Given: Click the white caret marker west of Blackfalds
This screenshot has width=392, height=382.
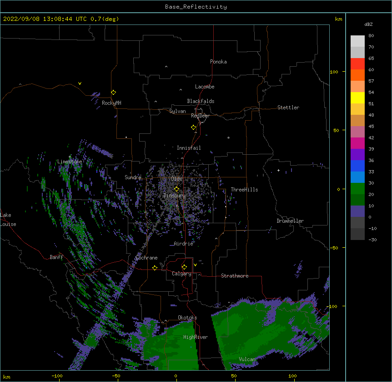Looking at the screenshot, I should [x=156, y=102].
